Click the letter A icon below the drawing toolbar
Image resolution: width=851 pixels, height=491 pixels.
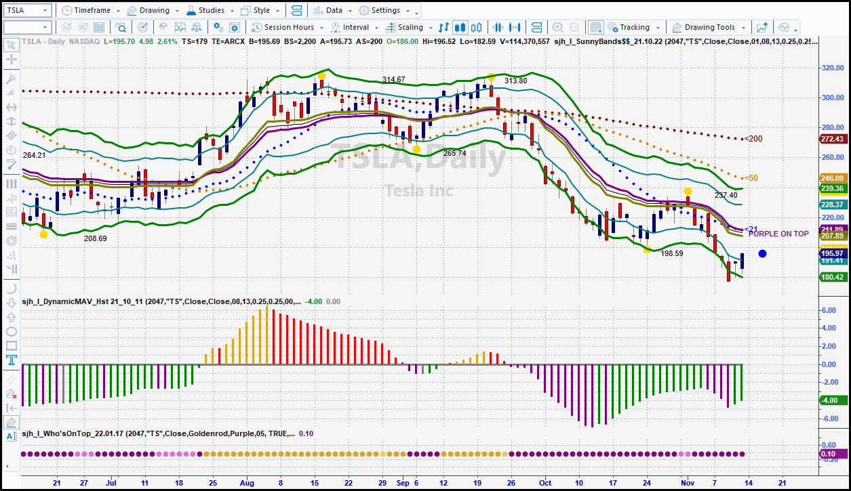coord(11,436)
